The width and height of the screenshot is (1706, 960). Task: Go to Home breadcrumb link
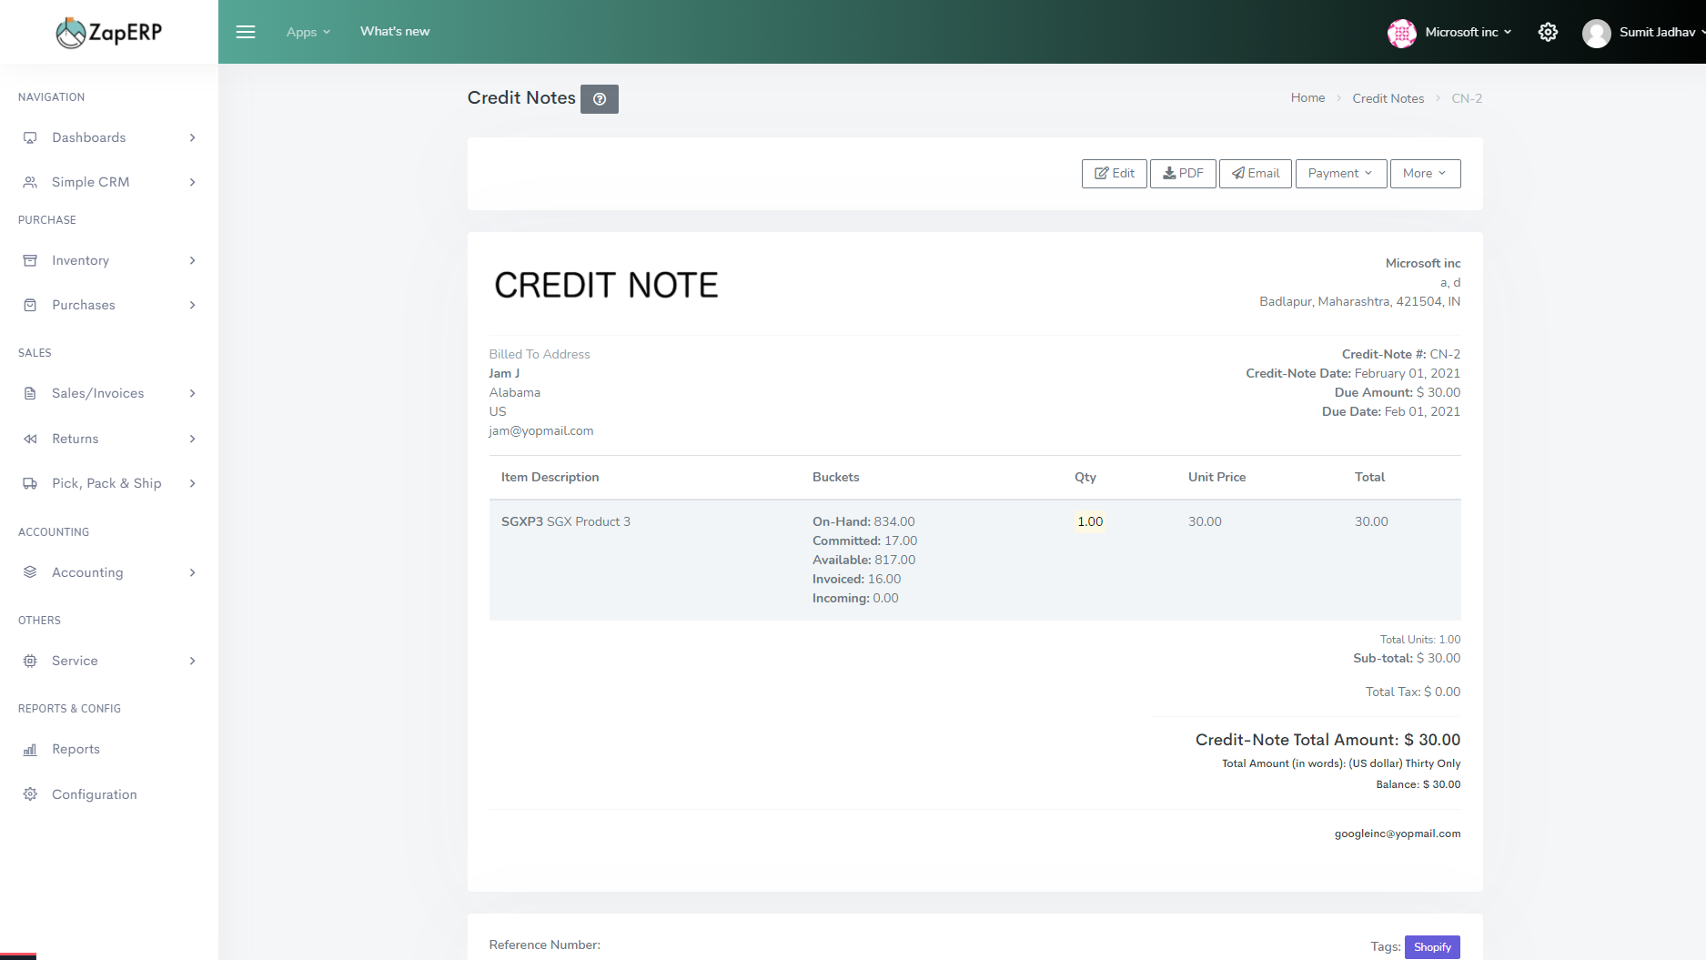point(1307,98)
